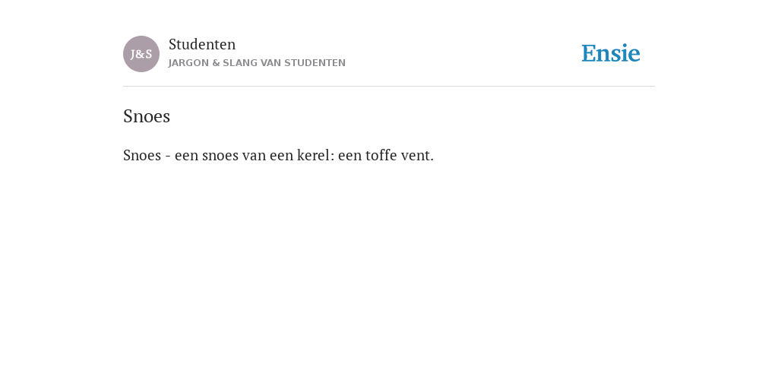Viewport: 778px width, 389px height.
Task: Open the Studenten author name link
Action: click(202, 44)
